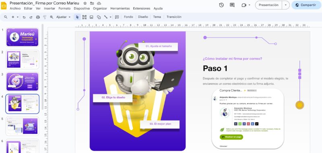322x153 pixels.
Task: Open the Insertar menu
Action: [x=50, y=8]
